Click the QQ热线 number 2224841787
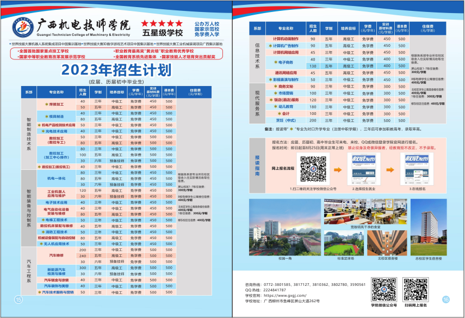Screen dimensions: 465x318 tap(275, 290)
